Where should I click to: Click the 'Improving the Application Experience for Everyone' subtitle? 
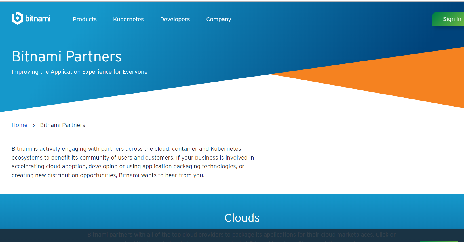click(79, 72)
